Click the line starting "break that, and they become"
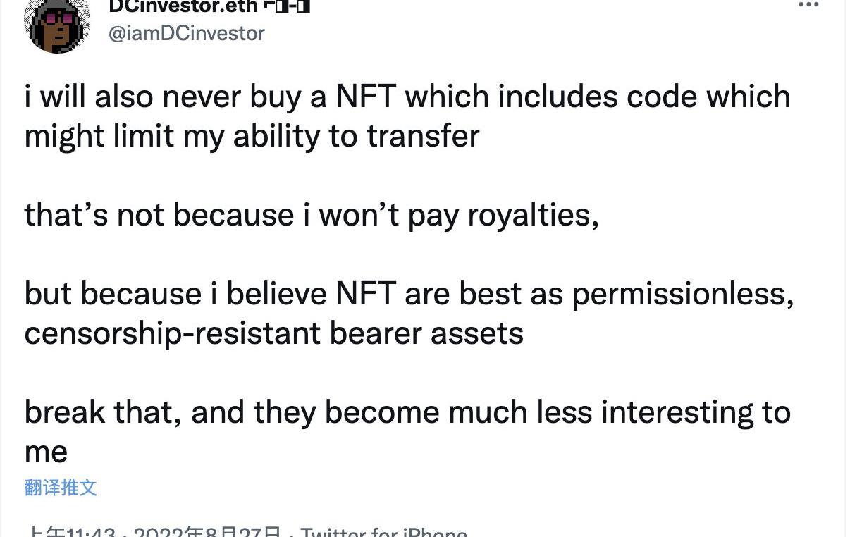Screen dimensions: 850x537 click(x=407, y=412)
